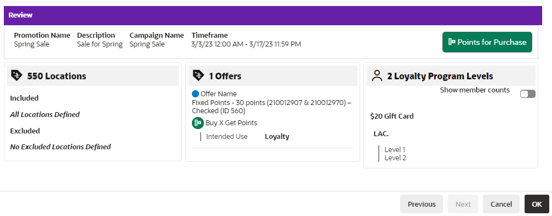552x216 pixels.
Task: Click the green Buy X Get Points icon
Action: point(198,123)
